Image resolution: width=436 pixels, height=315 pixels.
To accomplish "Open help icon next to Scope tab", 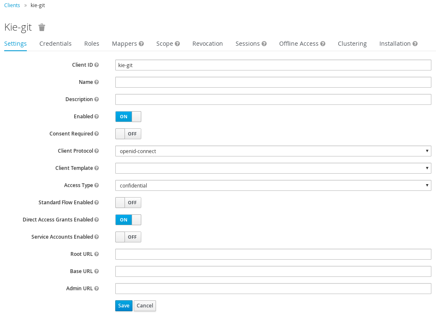I will 177,44.
